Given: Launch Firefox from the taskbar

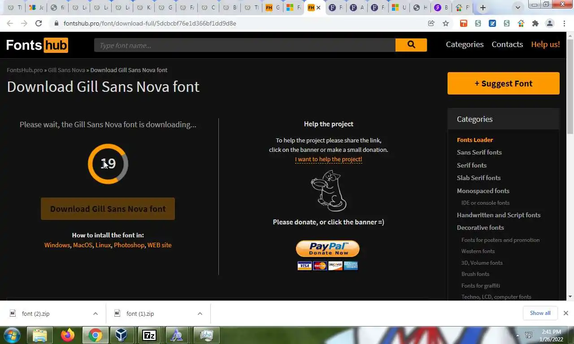Looking at the screenshot, I should pyautogui.click(x=68, y=335).
